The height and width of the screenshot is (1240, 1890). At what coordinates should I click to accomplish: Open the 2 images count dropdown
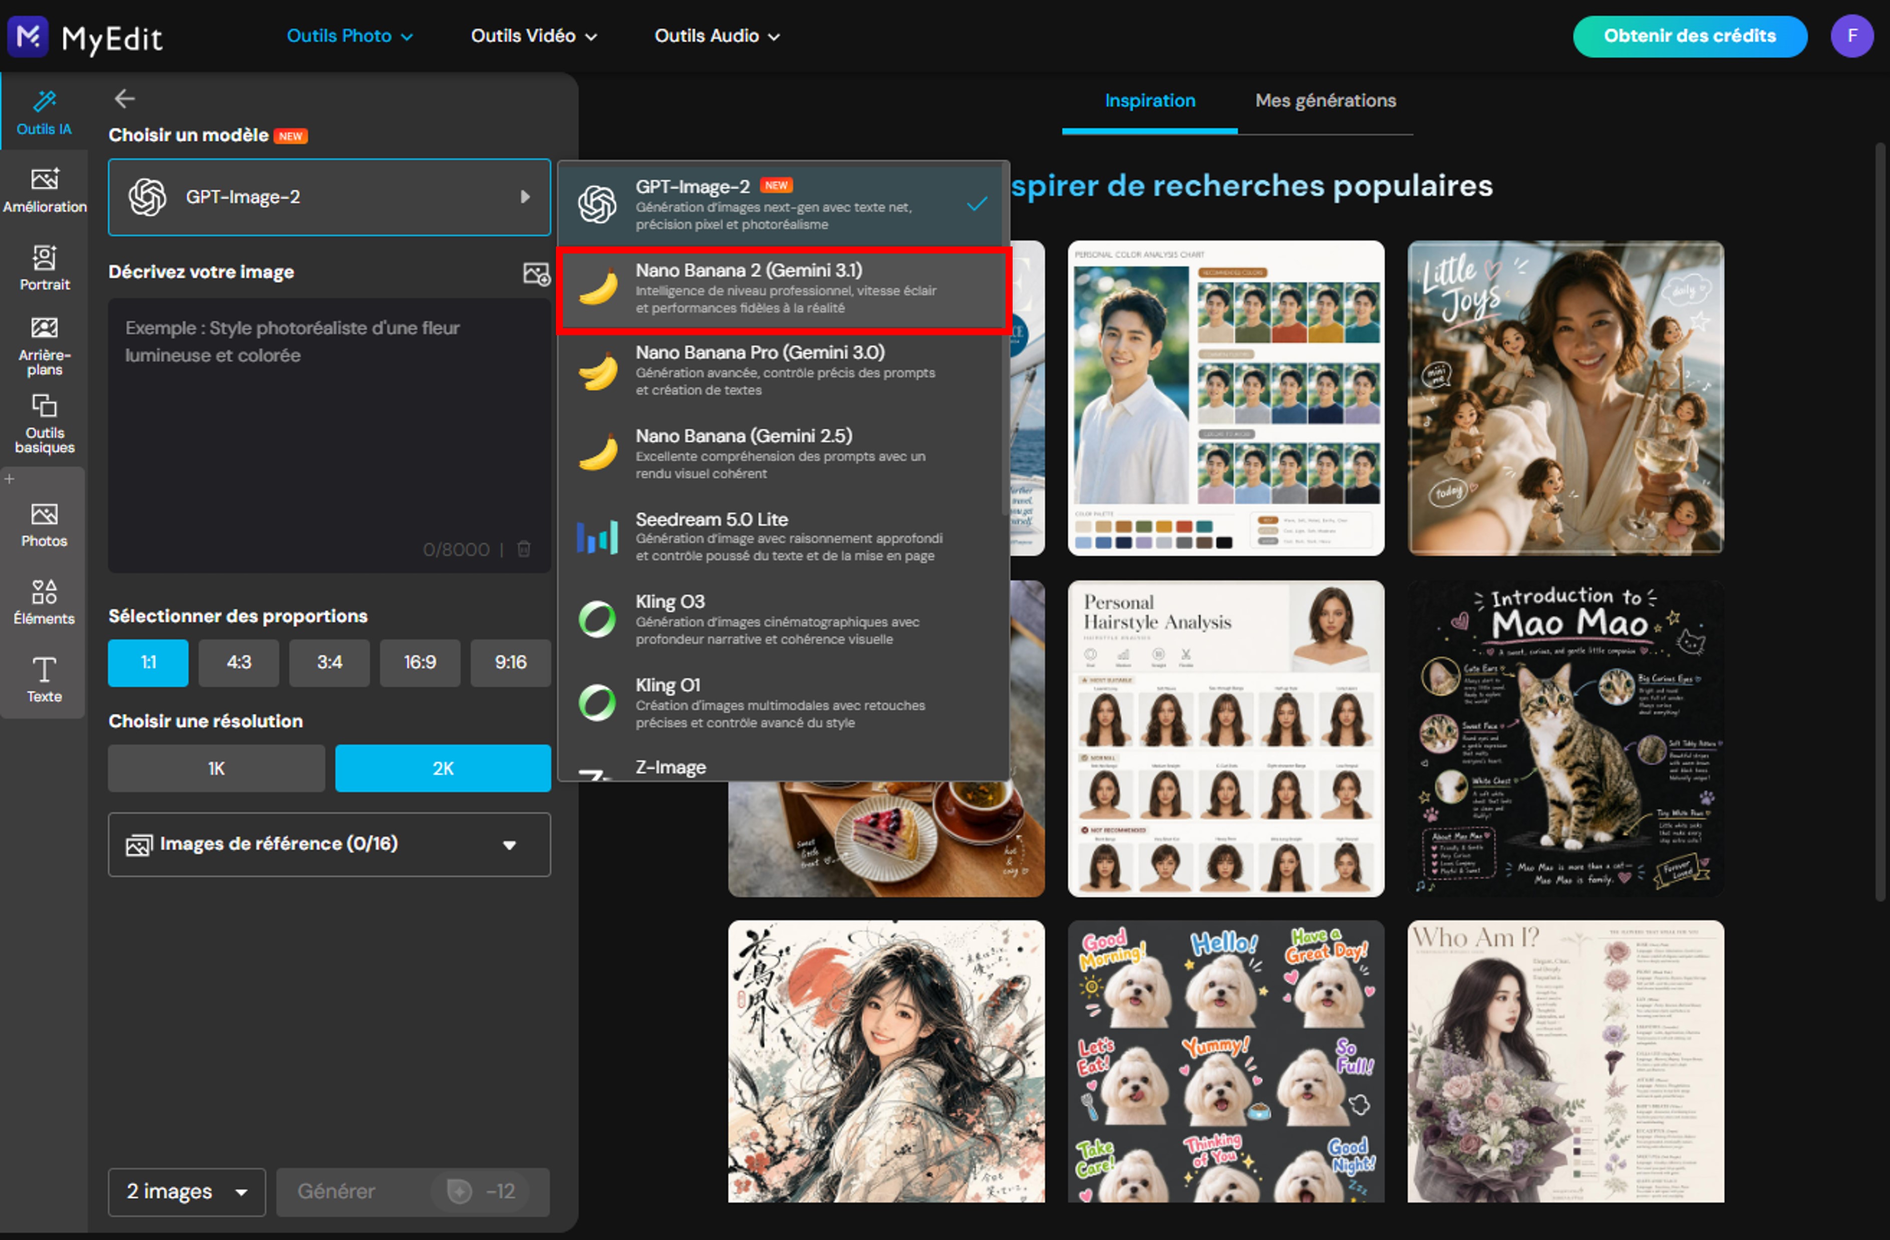(187, 1191)
